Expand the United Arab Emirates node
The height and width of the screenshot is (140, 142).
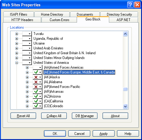17,48
